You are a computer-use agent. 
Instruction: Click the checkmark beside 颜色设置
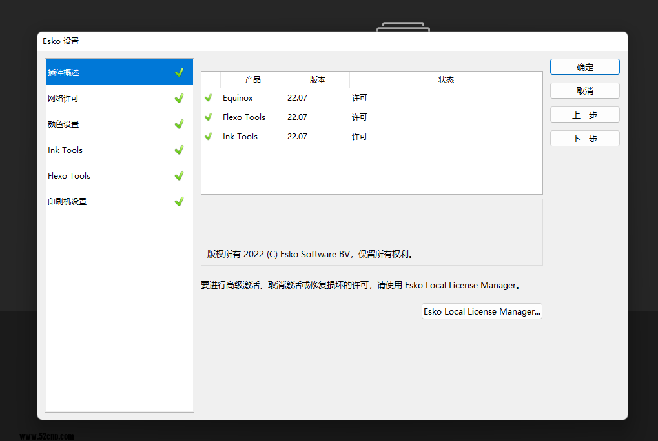tap(179, 124)
